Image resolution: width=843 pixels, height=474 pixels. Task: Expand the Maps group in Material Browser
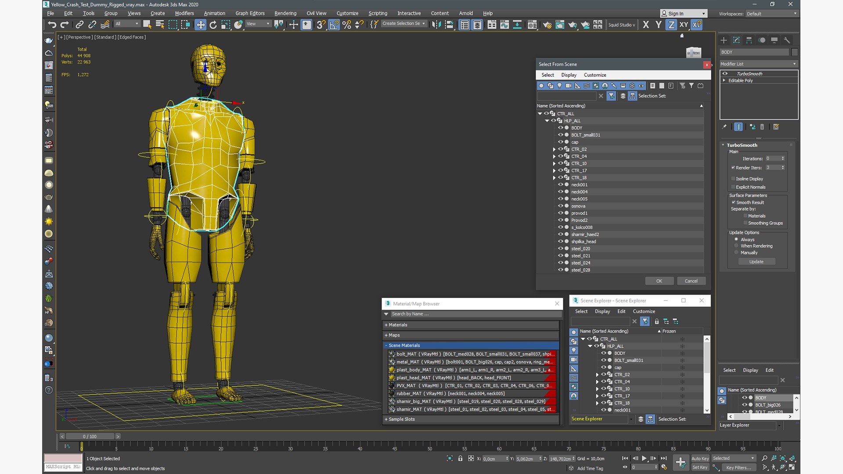click(471, 335)
